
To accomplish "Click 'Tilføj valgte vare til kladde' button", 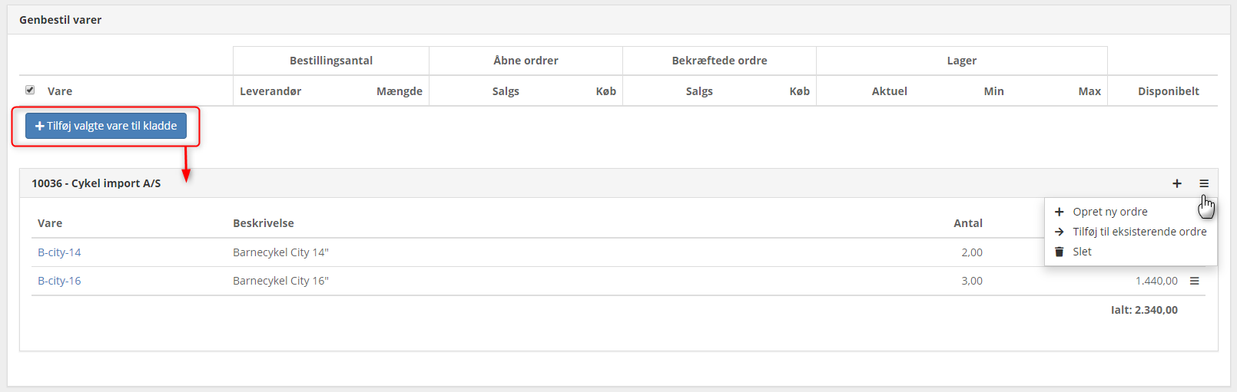I will [106, 126].
